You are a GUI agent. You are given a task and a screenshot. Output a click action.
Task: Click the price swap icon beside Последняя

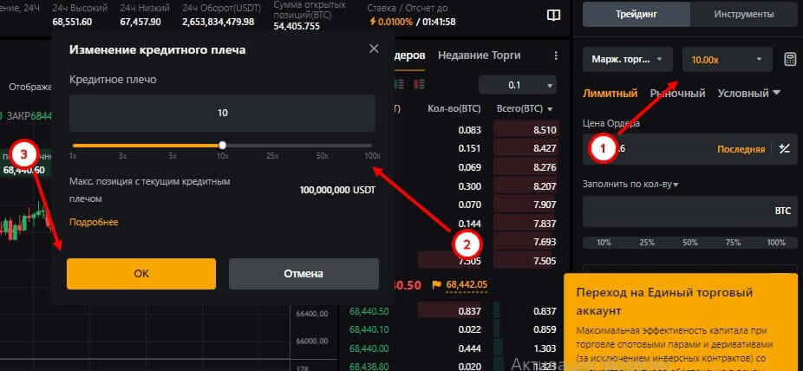point(784,149)
